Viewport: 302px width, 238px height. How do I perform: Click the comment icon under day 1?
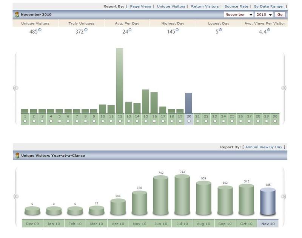[25, 121]
